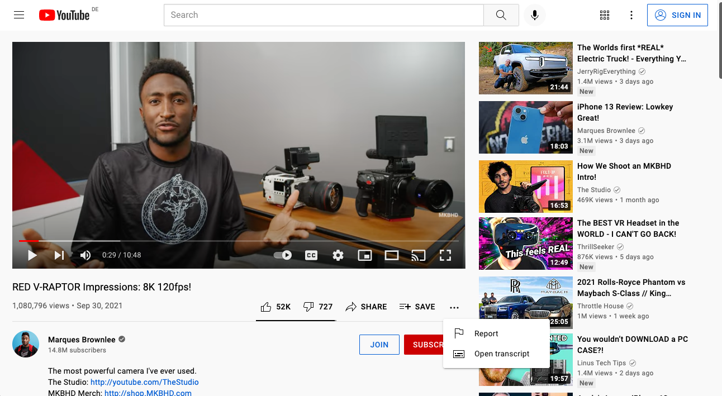The image size is (722, 396).
Task: Visit the JerryRigEverything channel
Action: 606,71
